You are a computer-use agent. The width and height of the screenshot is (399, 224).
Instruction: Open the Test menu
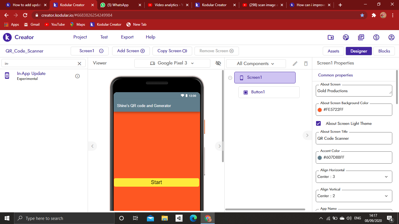(x=104, y=37)
